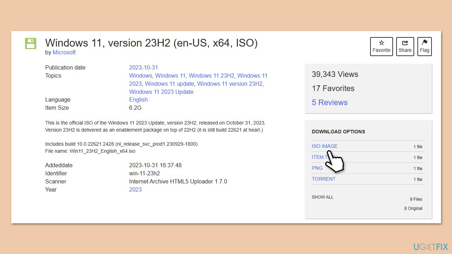Click the "1 file" count beside PNG
This screenshot has width=452, height=254.
(418, 169)
